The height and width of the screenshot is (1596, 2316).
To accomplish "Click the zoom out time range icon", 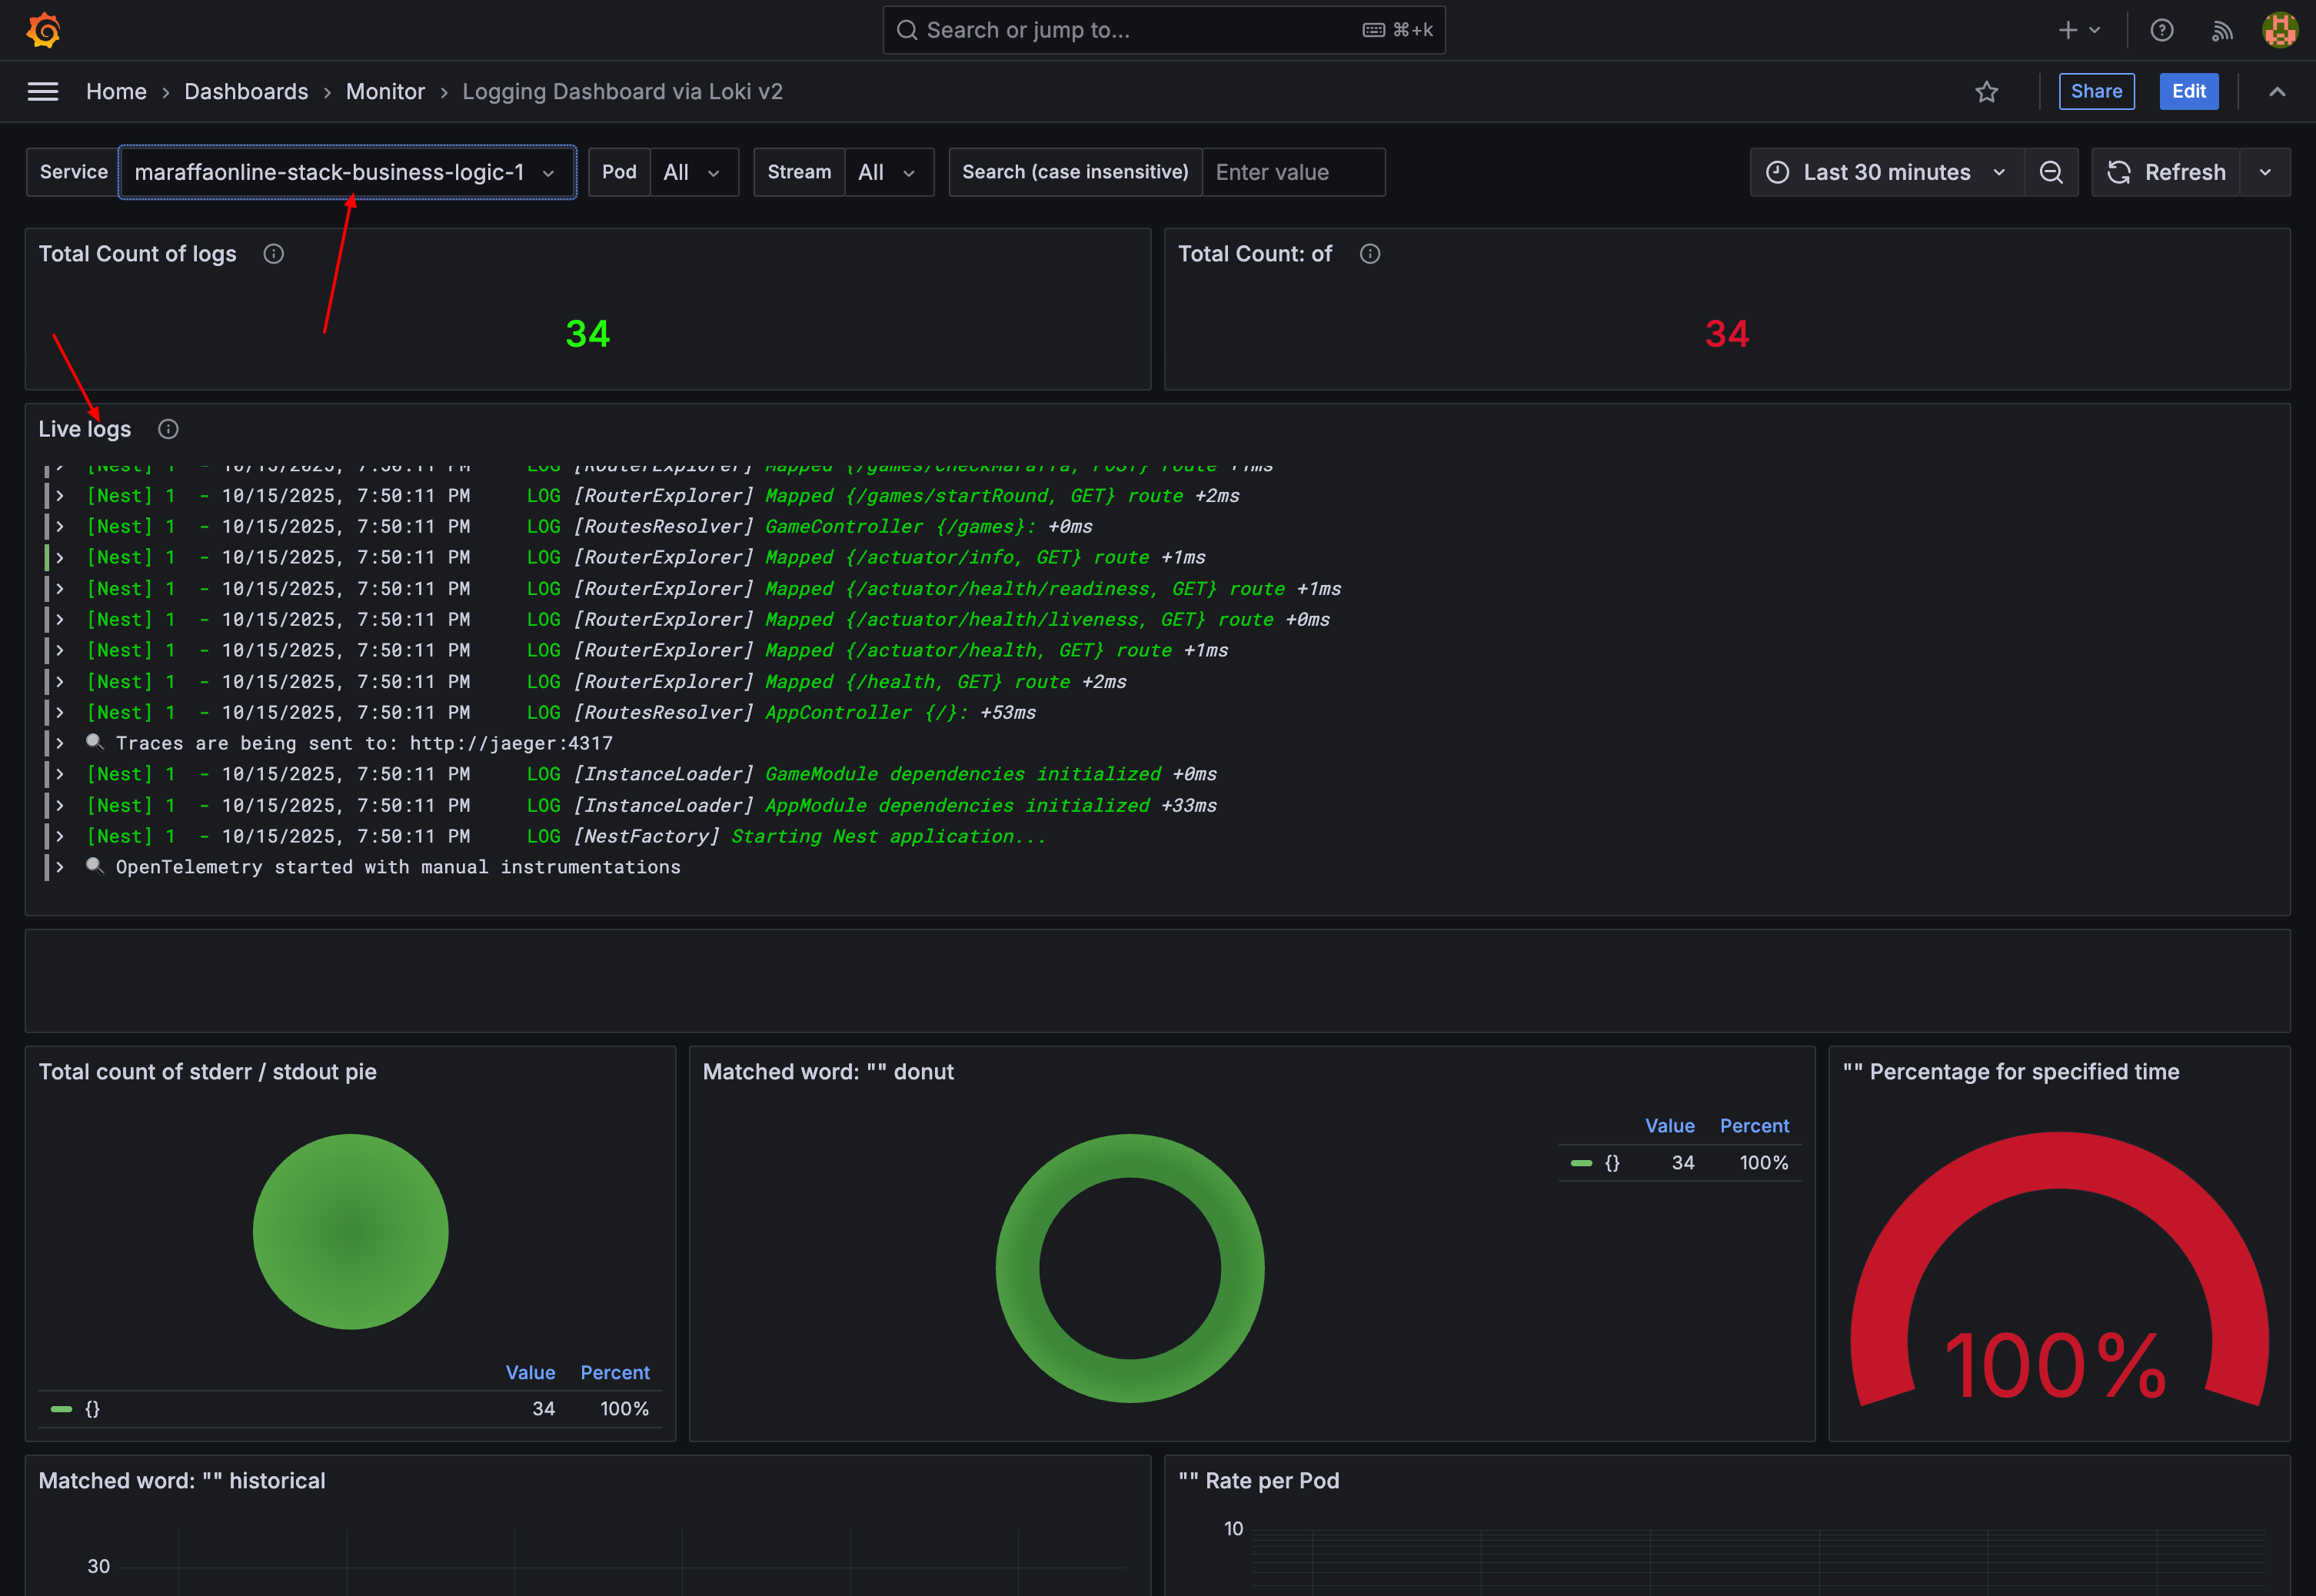I will [2050, 172].
